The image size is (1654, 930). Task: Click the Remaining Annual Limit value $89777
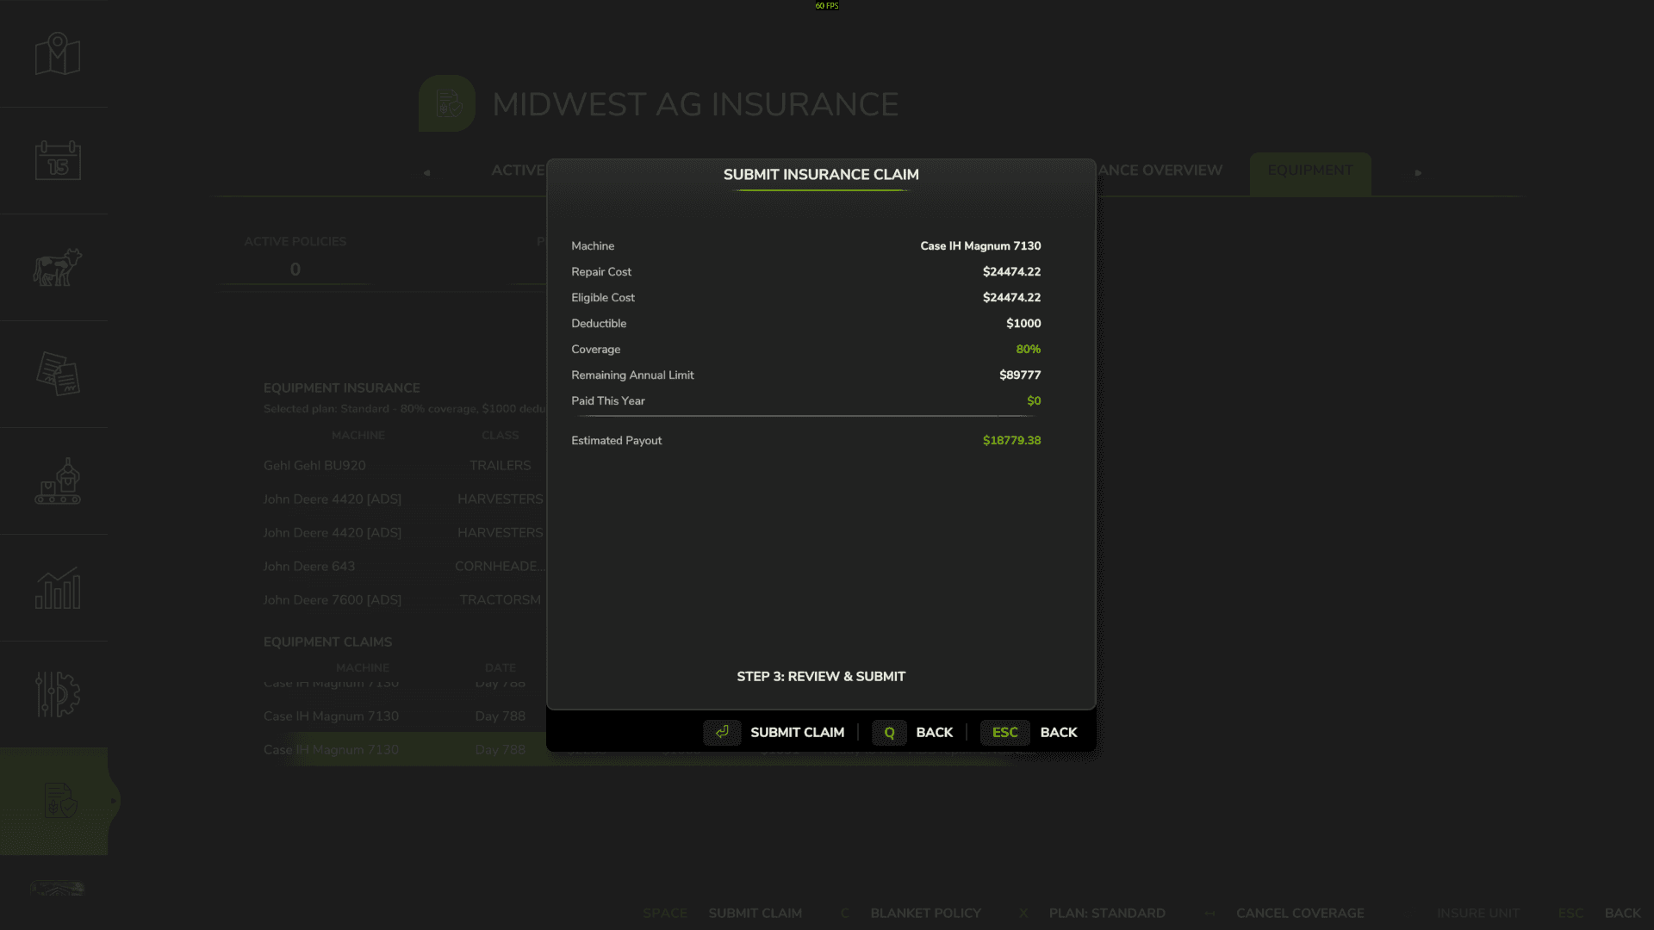pos(1020,375)
